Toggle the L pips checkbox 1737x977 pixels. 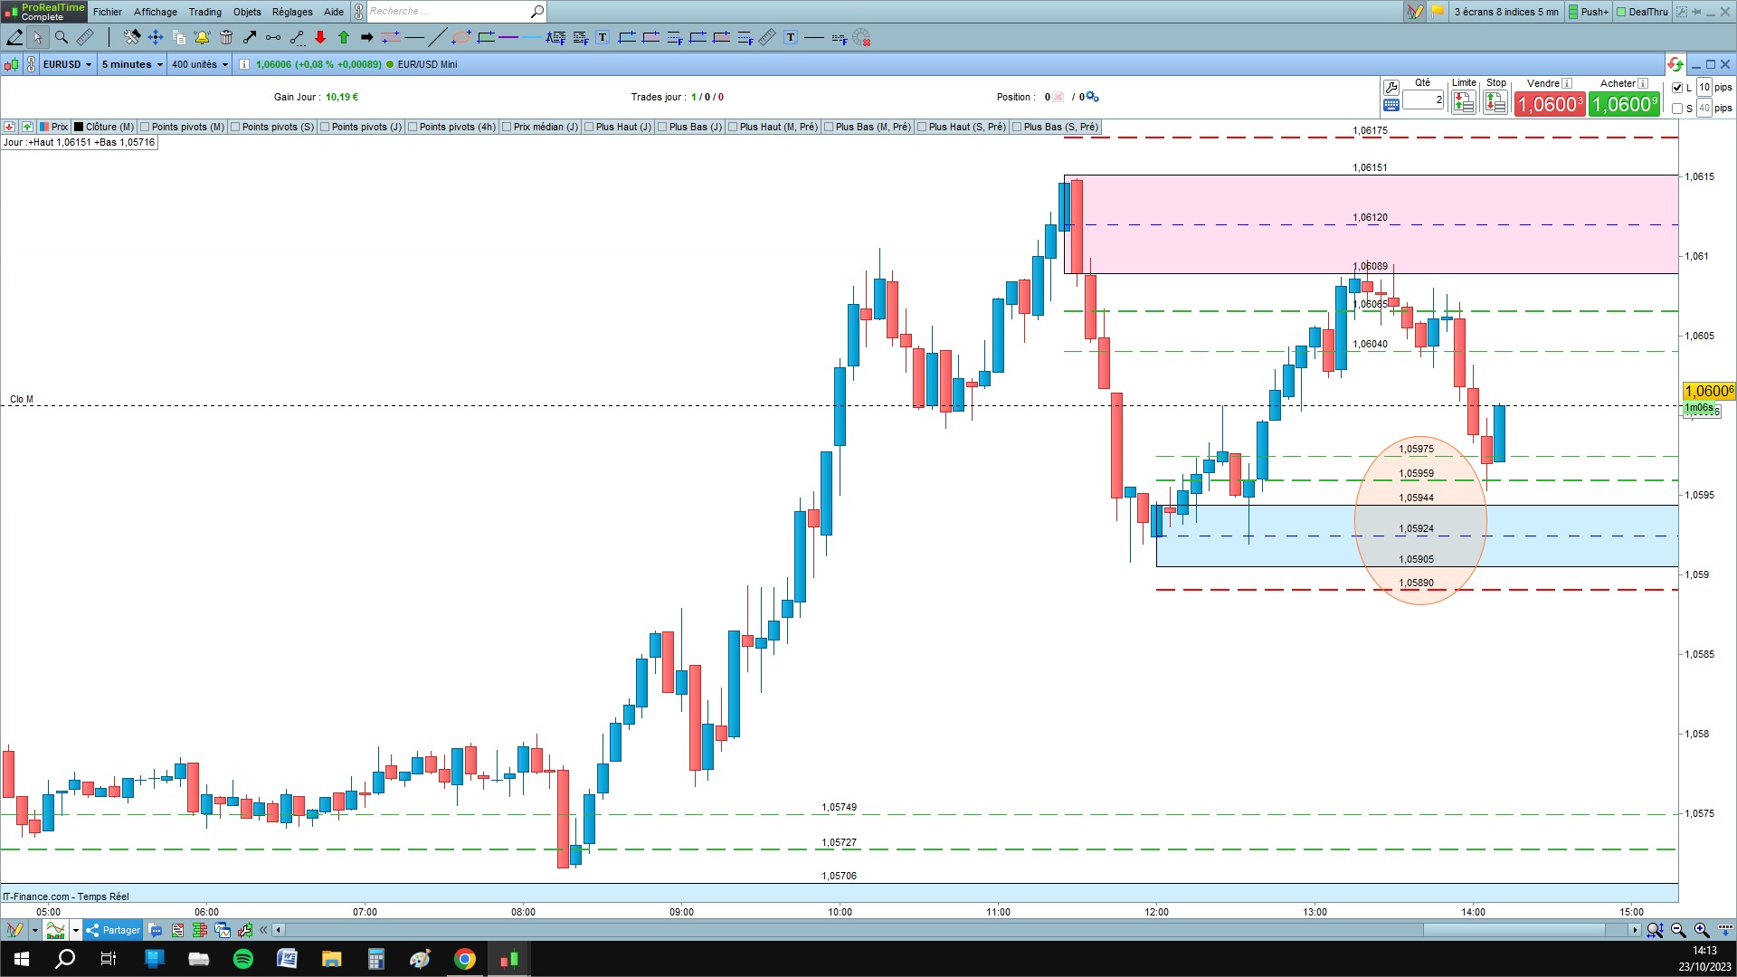point(1677,88)
